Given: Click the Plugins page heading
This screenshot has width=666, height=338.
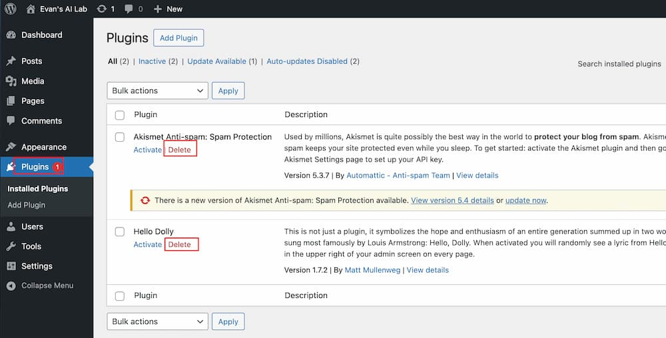Looking at the screenshot, I should coord(127,38).
